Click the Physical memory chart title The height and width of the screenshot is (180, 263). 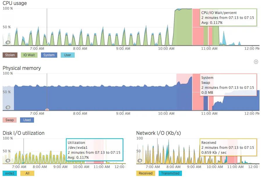coord(22,68)
